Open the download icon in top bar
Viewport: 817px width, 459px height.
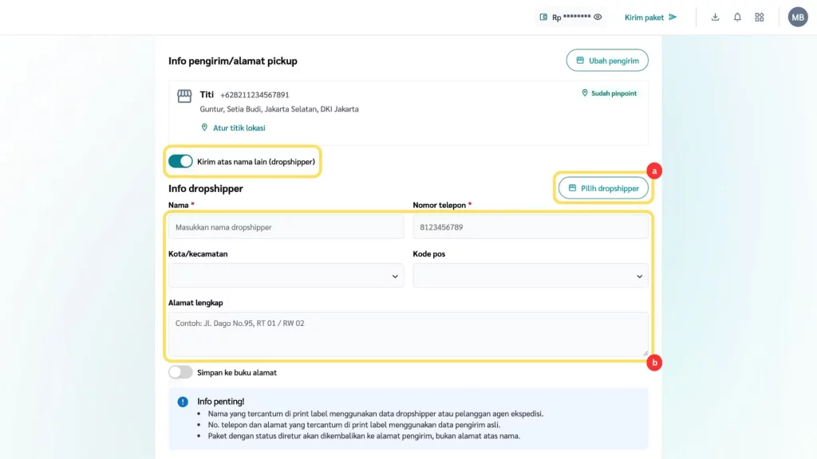click(715, 18)
